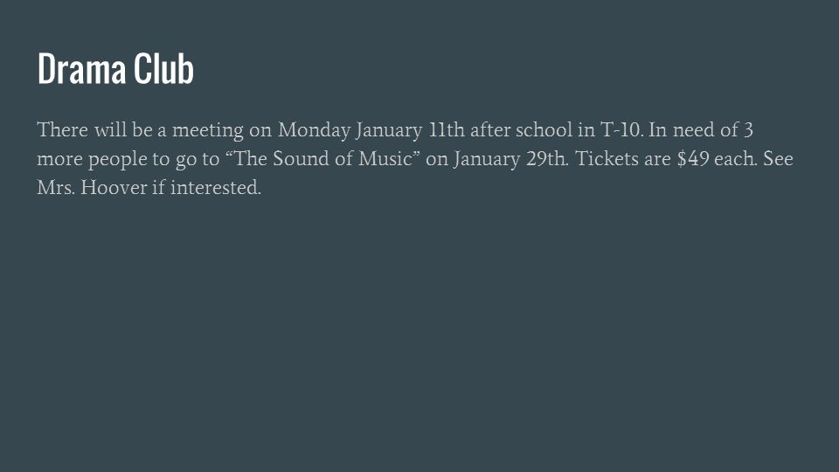Click the word "There" starting the paragraph
839x472 pixels.
click(63, 129)
